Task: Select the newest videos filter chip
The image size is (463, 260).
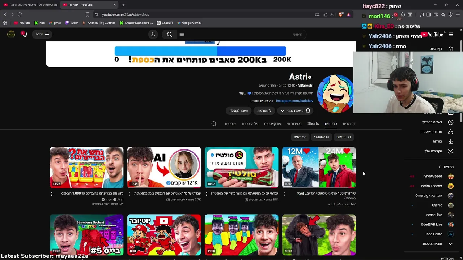Action: point(343,137)
